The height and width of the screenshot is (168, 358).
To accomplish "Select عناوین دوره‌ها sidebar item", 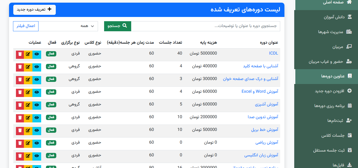I will point(326,76).
